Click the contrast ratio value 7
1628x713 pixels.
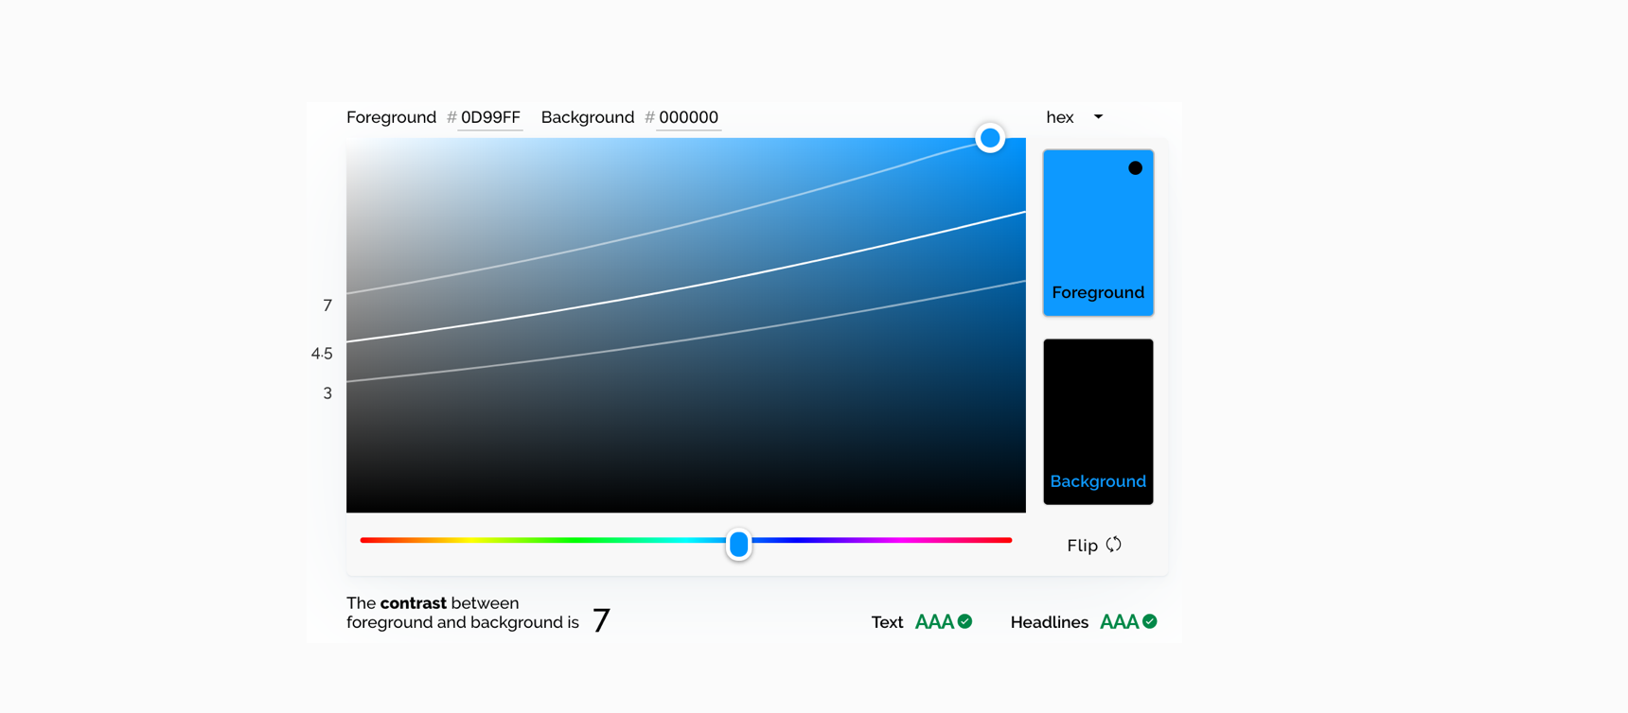[x=601, y=620]
